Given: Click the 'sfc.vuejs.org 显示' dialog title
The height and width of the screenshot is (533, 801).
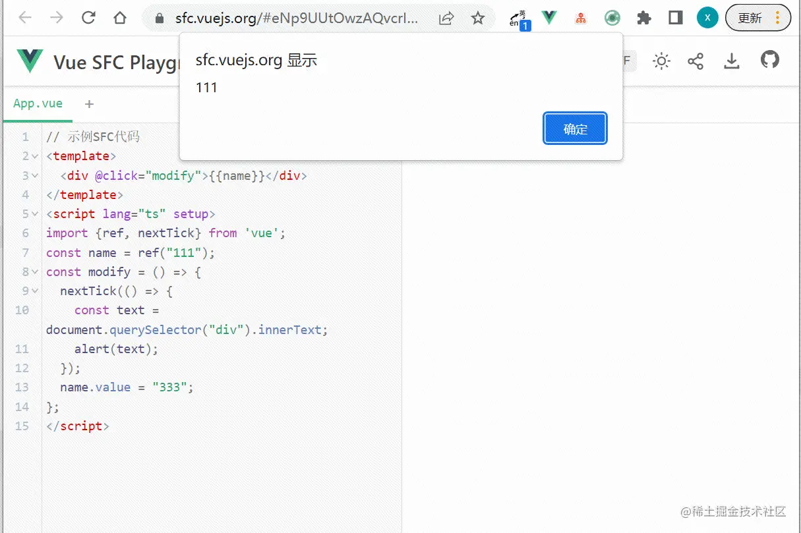Looking at the screenshot, I should point(256,61).
